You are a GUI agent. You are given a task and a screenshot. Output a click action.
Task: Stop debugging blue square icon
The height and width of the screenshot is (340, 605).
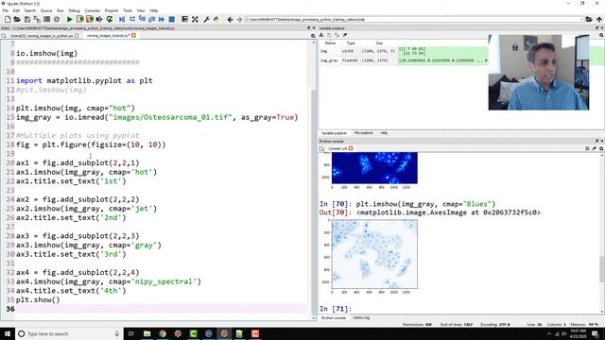pos(172,19)
